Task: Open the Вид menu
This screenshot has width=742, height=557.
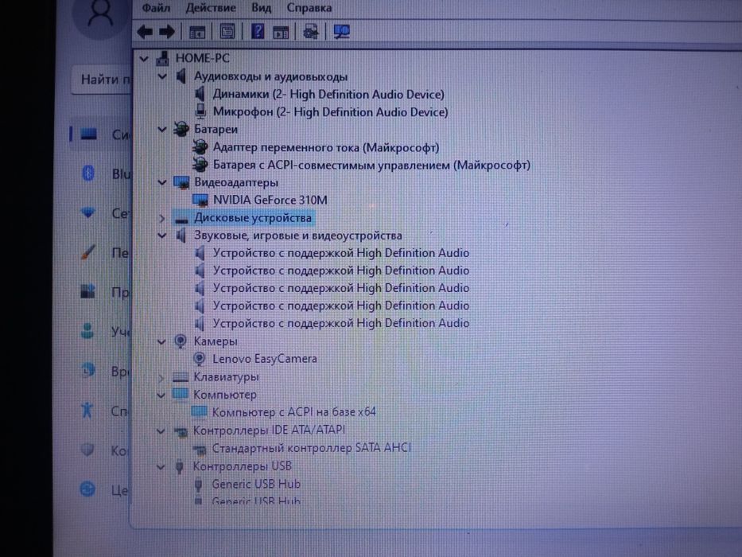Action: [261, 8]
